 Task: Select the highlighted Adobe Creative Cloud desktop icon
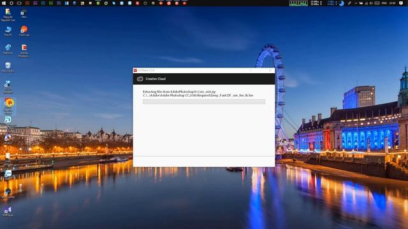point(8,106)
